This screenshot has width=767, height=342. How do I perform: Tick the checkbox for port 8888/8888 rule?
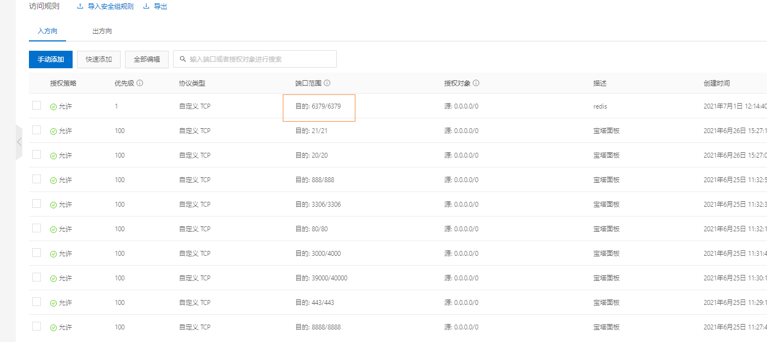pos(37,326)
